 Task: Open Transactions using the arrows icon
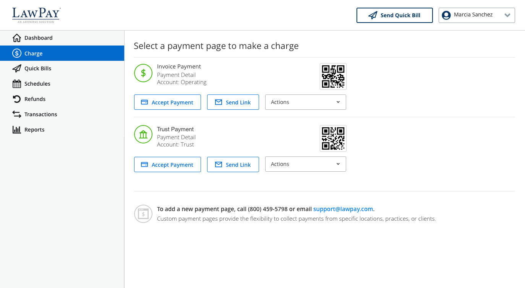click(17, 114)
